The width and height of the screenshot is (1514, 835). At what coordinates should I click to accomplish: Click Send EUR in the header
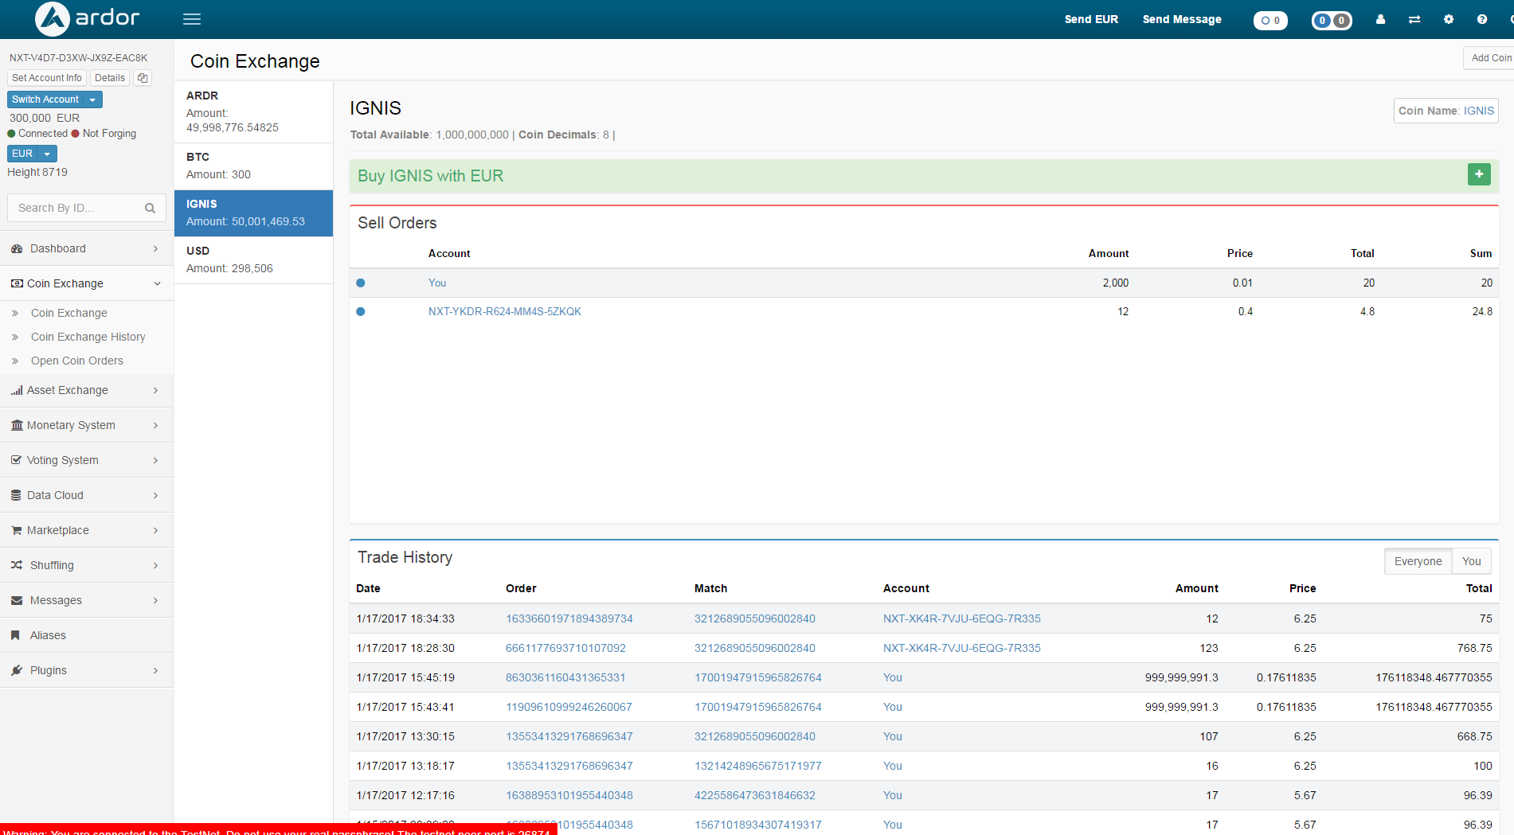(1091, 19)
